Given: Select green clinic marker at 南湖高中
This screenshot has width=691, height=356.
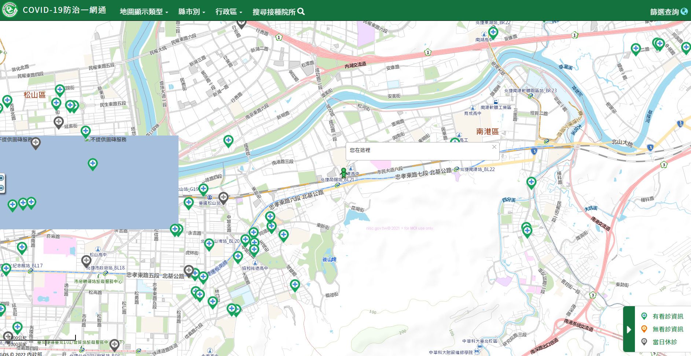Looking at the screenshot, I should point(493,33).
